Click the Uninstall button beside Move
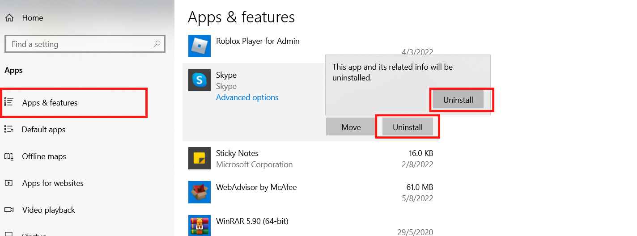This screenshot has width=637, height=236. (408, 127)
